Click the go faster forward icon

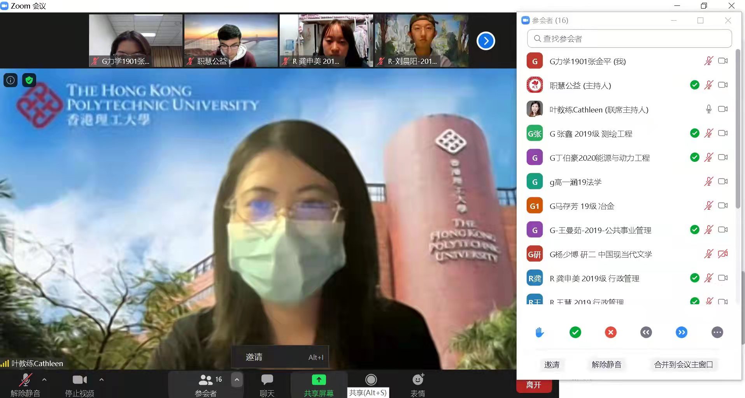point(681,332)
